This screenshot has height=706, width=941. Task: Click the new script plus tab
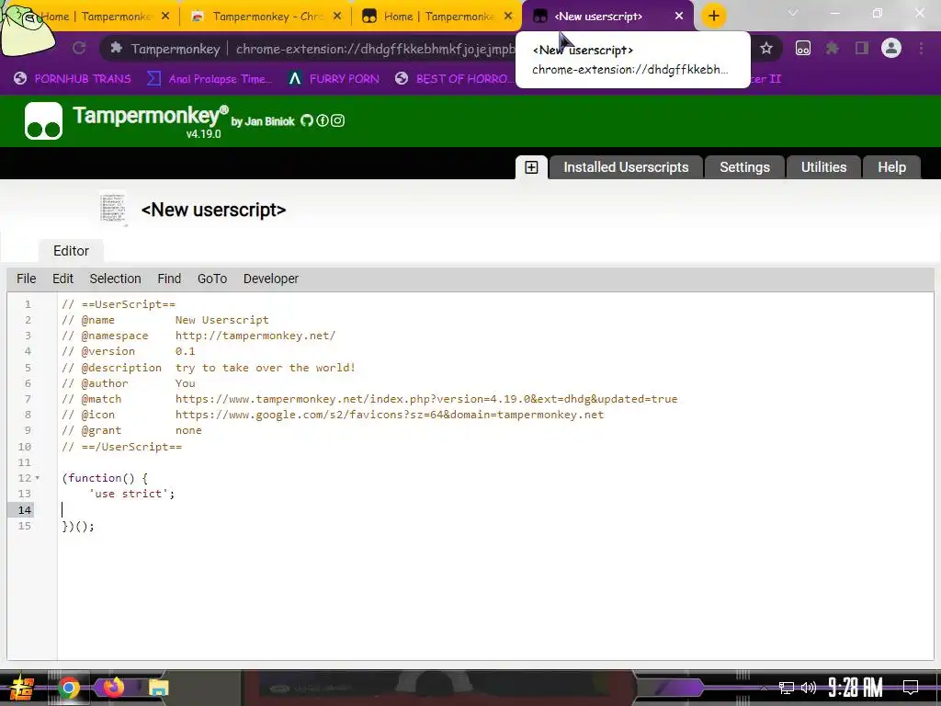531,167
